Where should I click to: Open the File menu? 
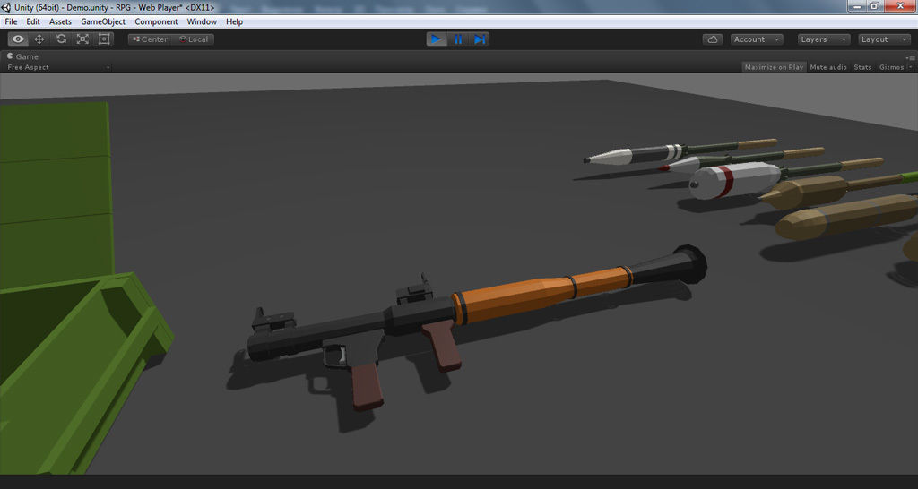[x=11, y=21]
